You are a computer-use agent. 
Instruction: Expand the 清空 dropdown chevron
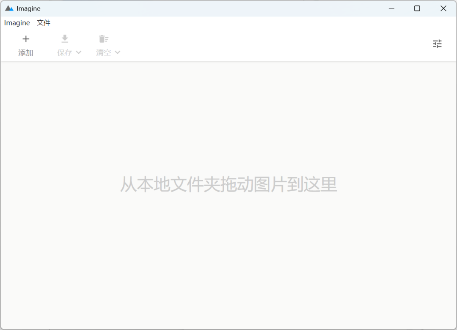click(x=118, y=52)
